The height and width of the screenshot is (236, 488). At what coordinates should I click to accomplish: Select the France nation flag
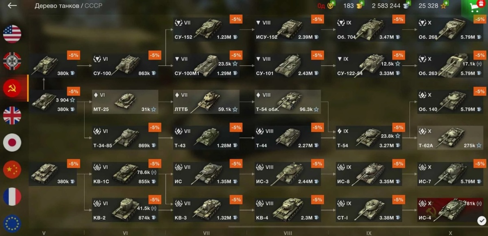(12, 197)
